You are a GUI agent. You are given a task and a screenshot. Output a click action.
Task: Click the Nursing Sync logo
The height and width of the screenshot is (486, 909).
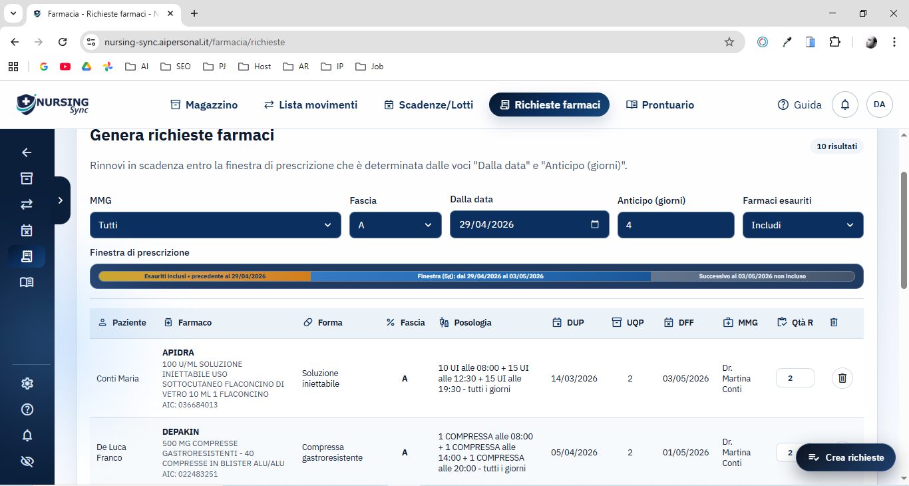[53, 105]
